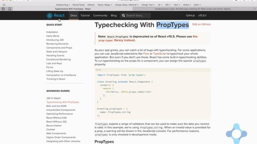Open the Docs navigation item
The image size is (257, 144).
pyautogui.click(x=73, y=16)
